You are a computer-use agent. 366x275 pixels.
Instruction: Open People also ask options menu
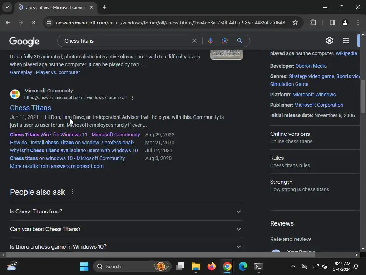point(73,192)
